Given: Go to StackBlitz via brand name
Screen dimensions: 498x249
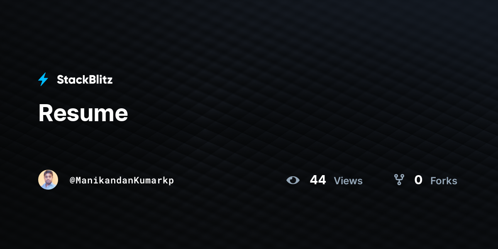Looking at the screenshot, I should tap(85, 79).
